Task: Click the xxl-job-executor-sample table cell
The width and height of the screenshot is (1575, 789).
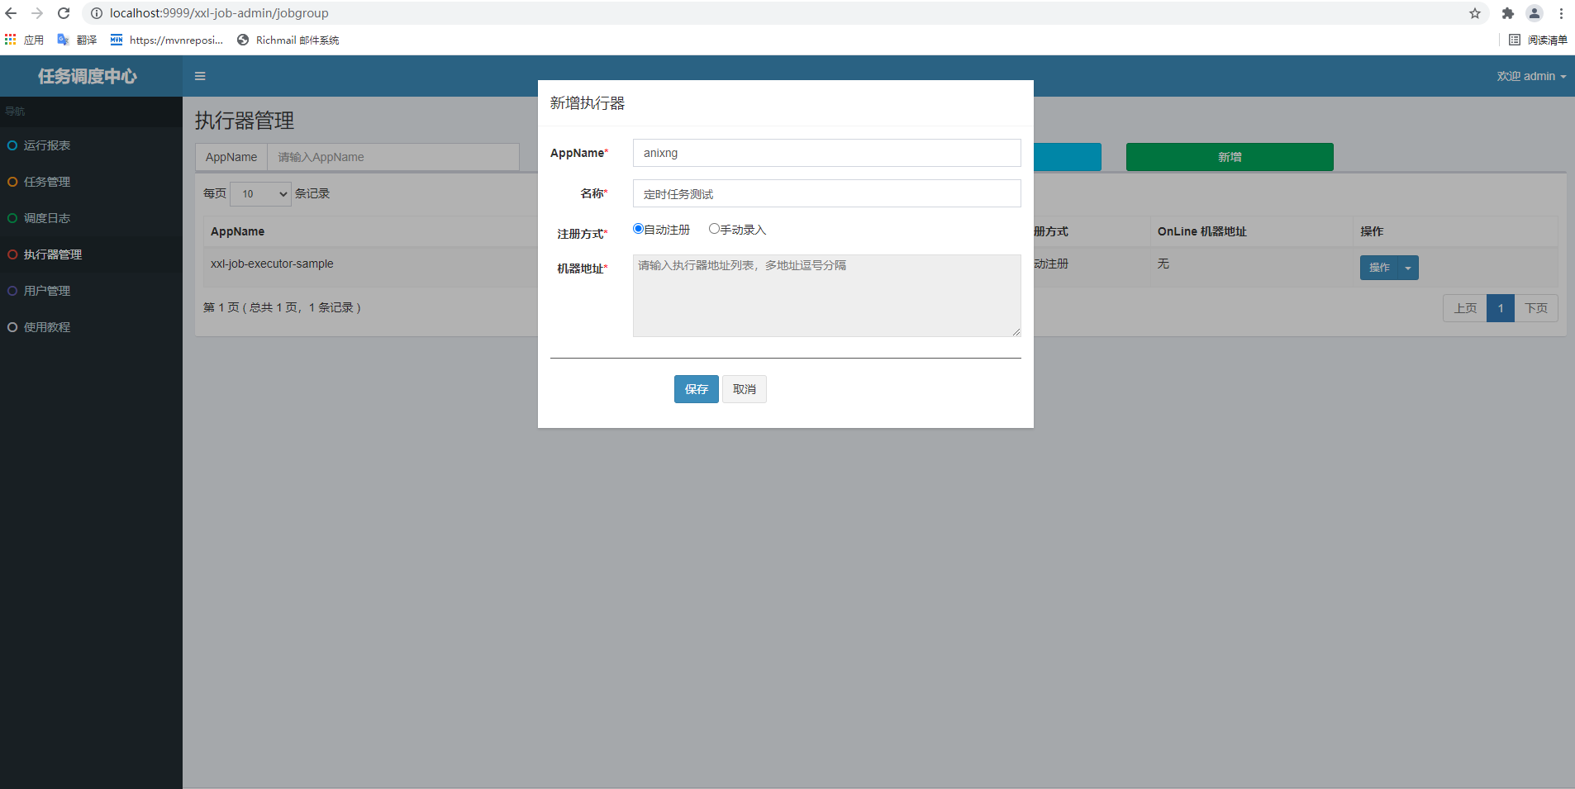Action: coord(272,264)
